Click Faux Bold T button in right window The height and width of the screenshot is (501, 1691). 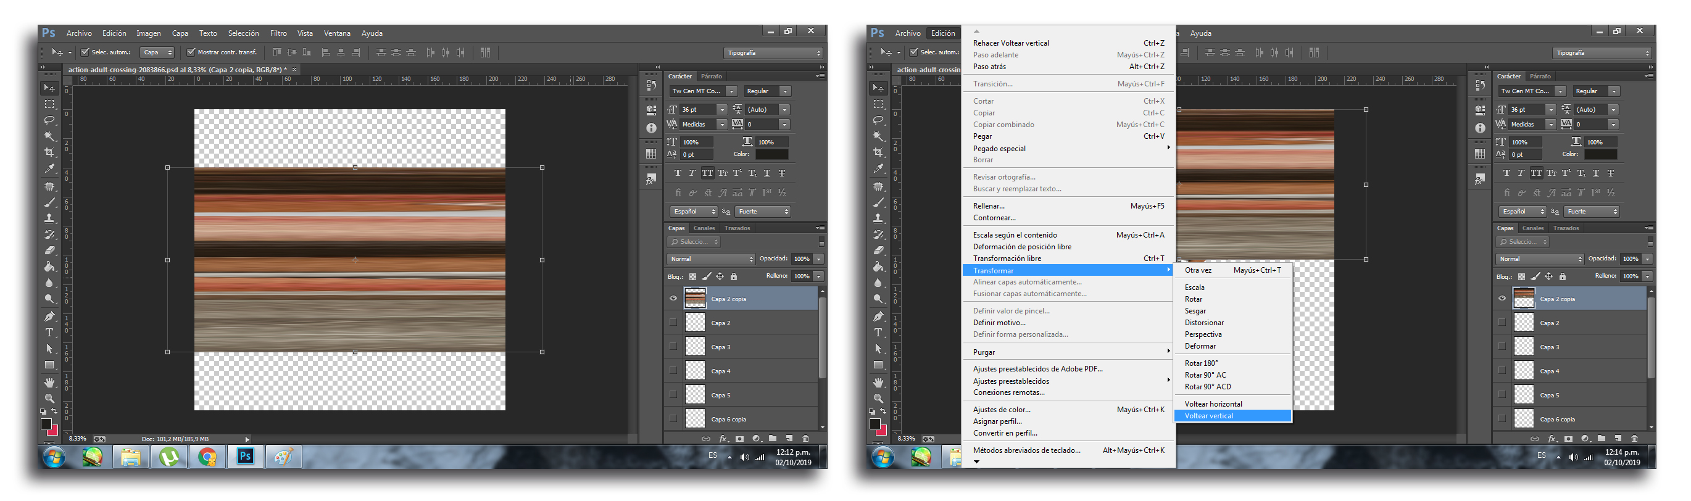[1506, 173]
